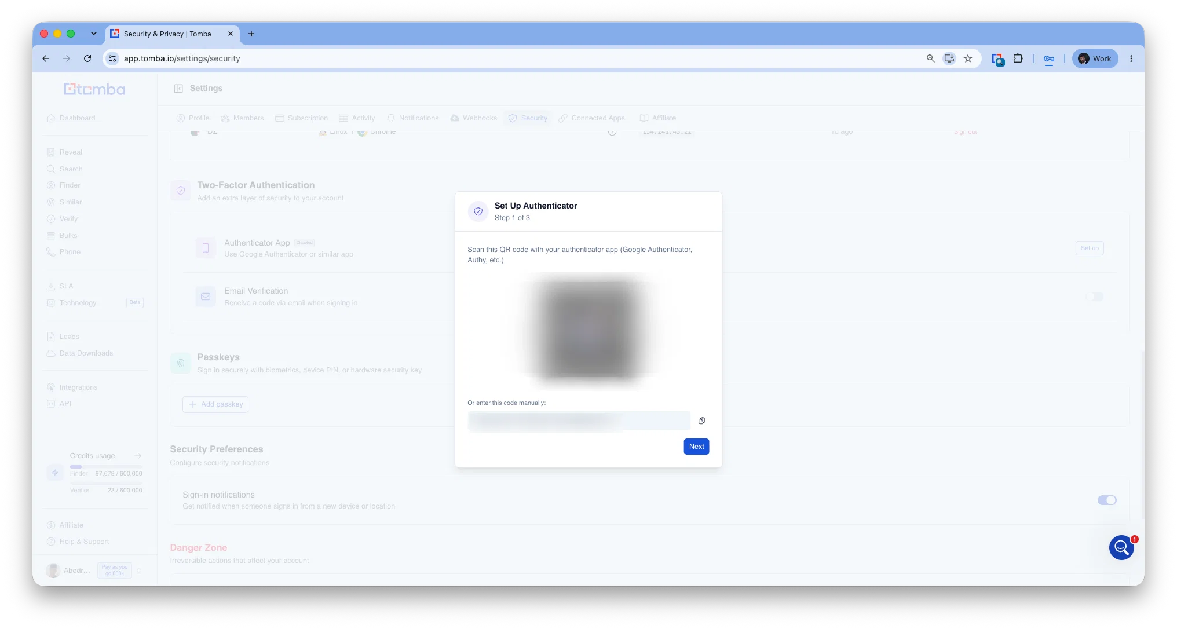Click the Add passkey button
Viewport: 1177px width, 629px height.
[x=215, y=404]
